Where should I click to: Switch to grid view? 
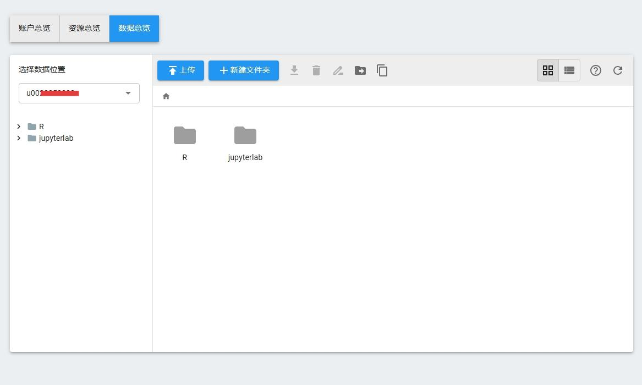(x=548, y=70)
